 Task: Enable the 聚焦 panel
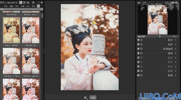coord(138,62)
